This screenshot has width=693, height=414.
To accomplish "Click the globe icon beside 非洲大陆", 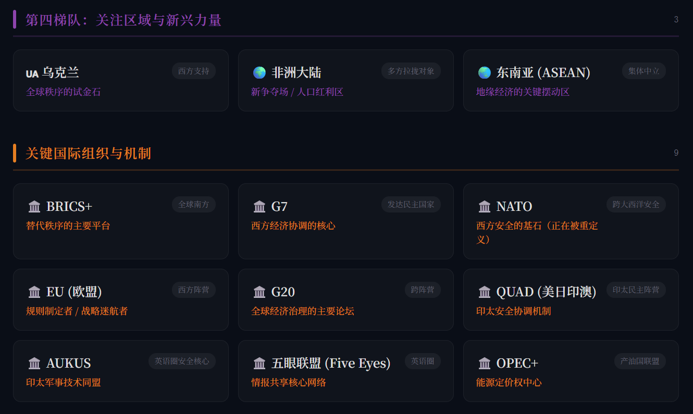I will 259,72.
